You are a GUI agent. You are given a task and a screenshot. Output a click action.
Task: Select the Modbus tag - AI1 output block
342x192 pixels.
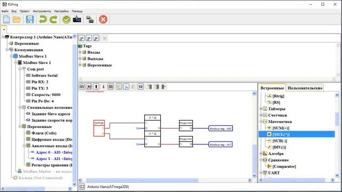coord(221,145)
